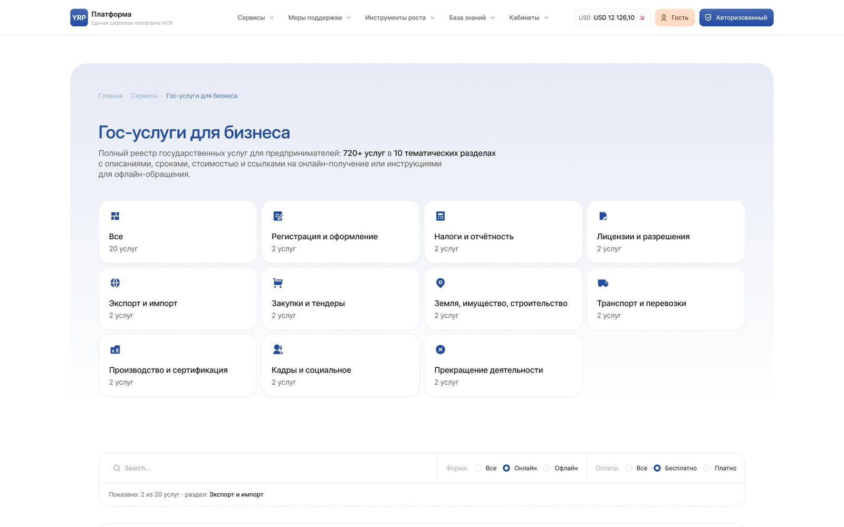Viewport: 844px width, 527px height.
Task: Select the Онлайн form radio button
Action: (506, 468)
